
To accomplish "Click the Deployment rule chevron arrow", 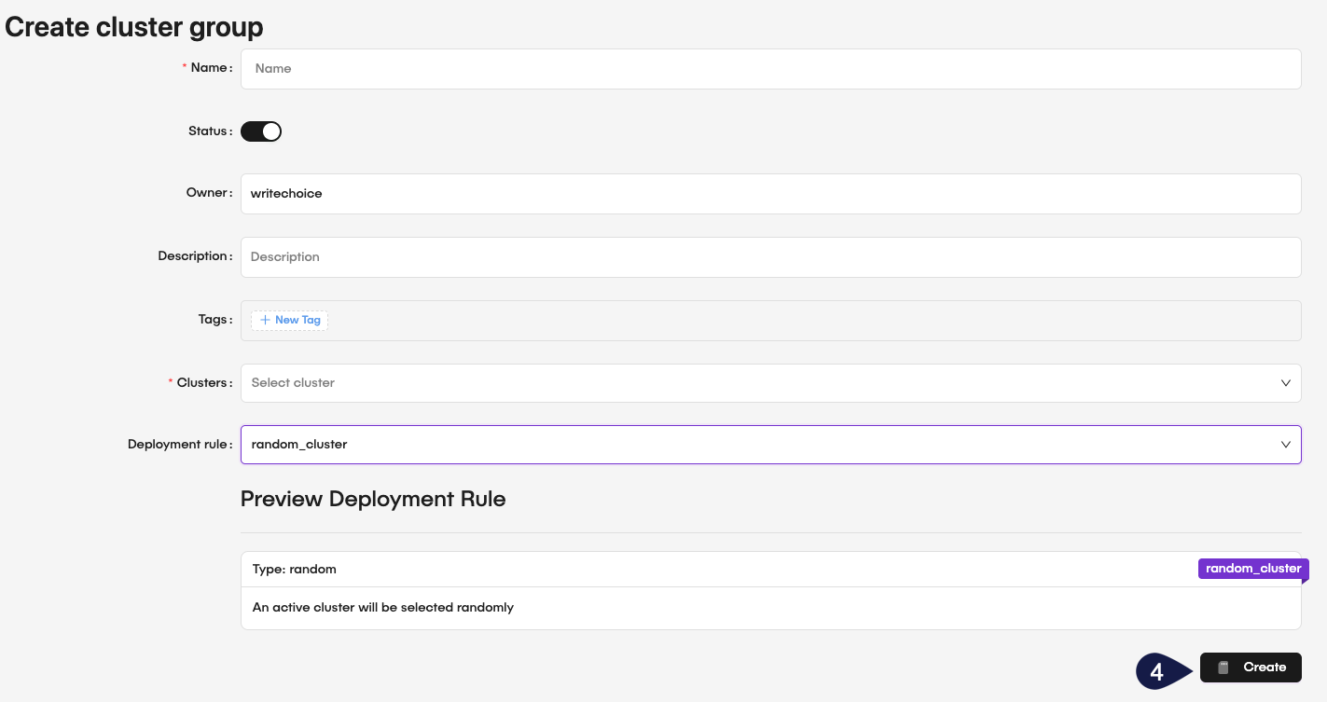I will [x=1286, y=445].
